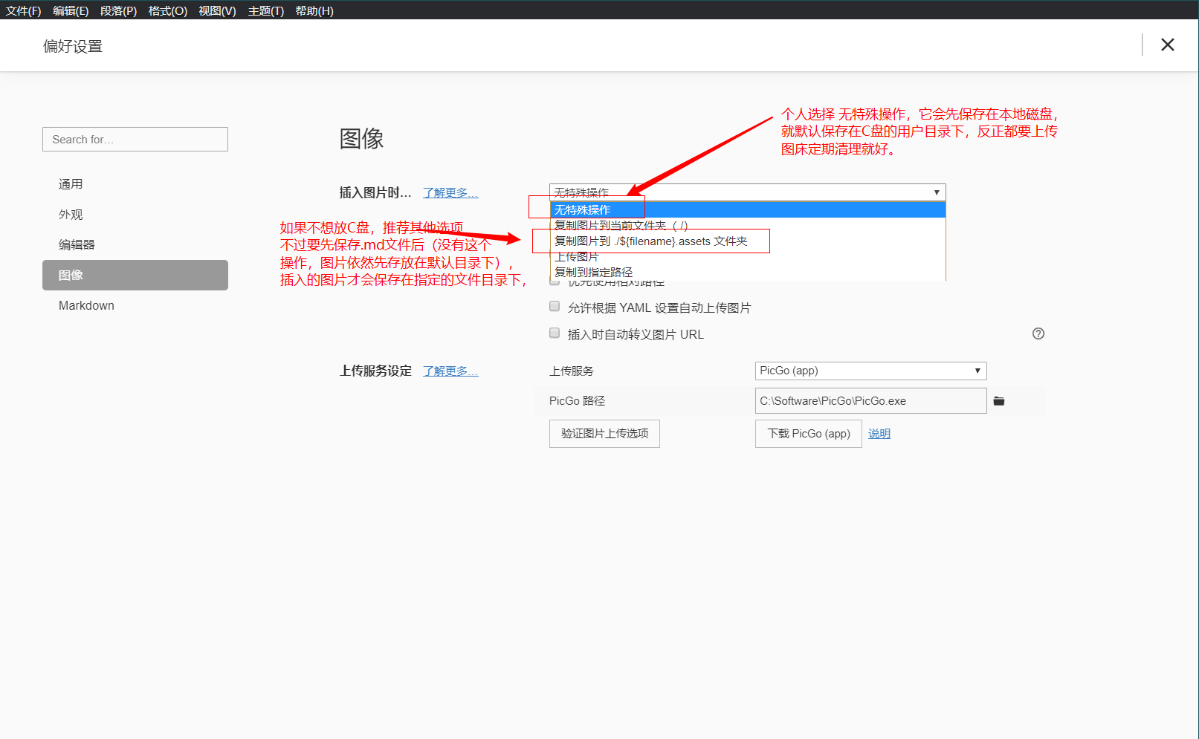This screenshot has height=739, width=1199.
Task: Choose 无特殊操作 in the dropdown list
Action: coord(748,210)
